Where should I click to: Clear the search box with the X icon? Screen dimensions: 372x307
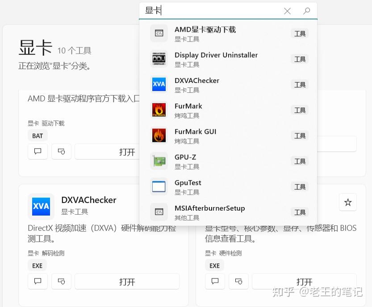coord(287,11)
